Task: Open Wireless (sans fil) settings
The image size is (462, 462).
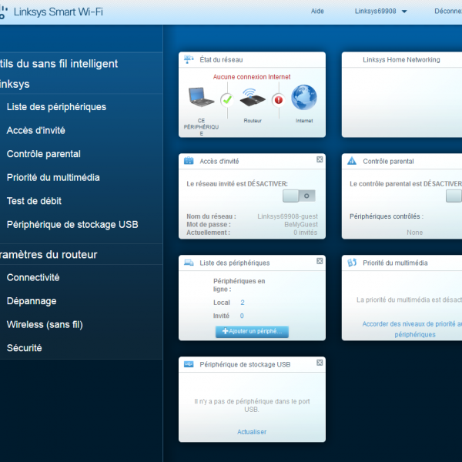Action: 45,324
